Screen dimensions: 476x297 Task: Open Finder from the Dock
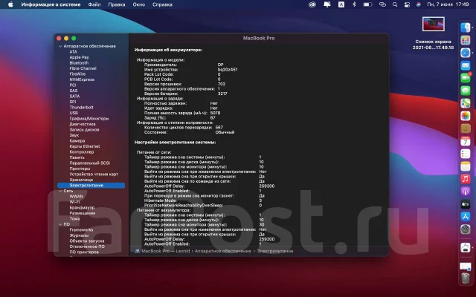(x=466, y=27)
